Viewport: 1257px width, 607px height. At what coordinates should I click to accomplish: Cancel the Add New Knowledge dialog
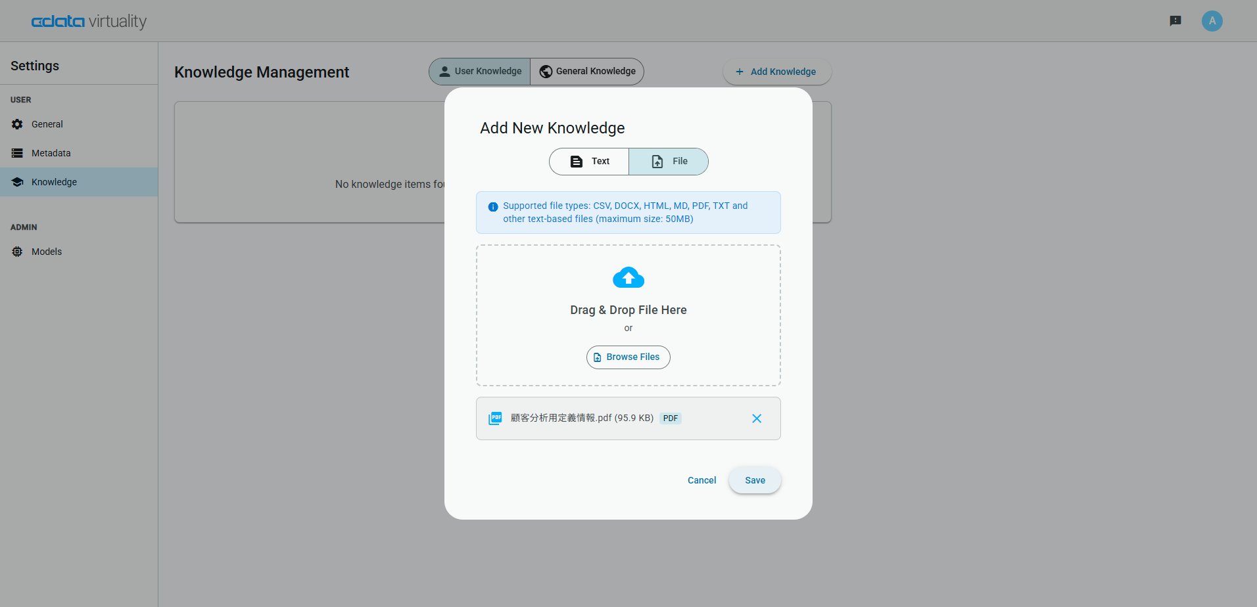(x=701, y=480)
